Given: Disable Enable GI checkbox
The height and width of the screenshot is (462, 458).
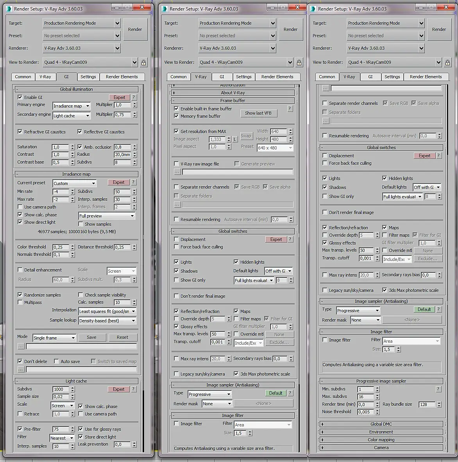Looking at the screenshot, I should point(20,97).
